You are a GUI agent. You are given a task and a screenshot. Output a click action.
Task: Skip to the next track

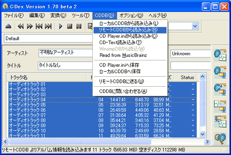coord(48,26)
